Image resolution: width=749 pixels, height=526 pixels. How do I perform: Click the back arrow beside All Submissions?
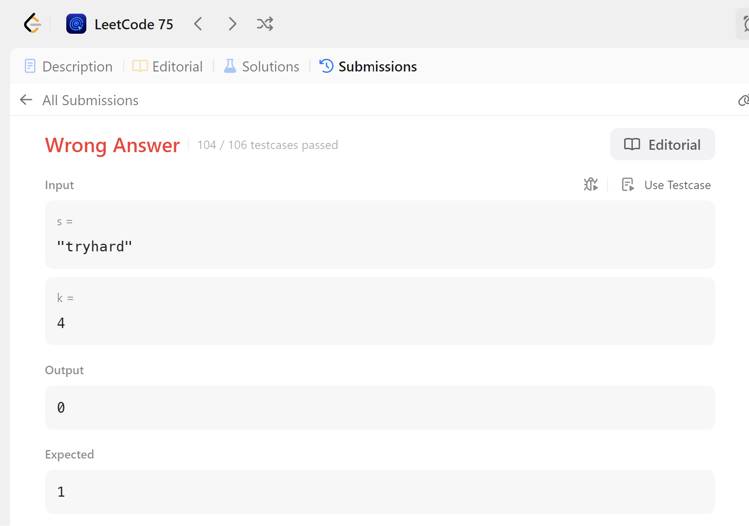(26, 100)
